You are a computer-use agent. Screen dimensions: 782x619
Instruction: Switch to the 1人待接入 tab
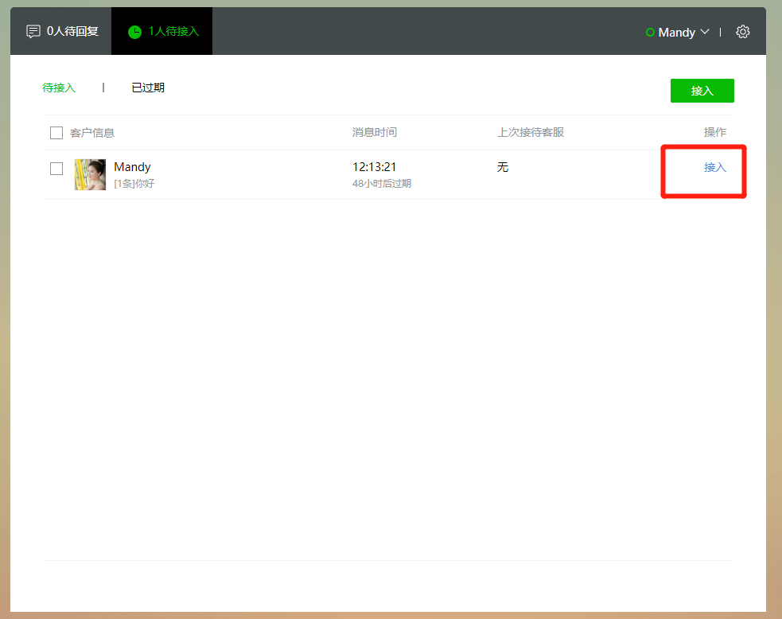pyautogui.click(x=162, y=31)
